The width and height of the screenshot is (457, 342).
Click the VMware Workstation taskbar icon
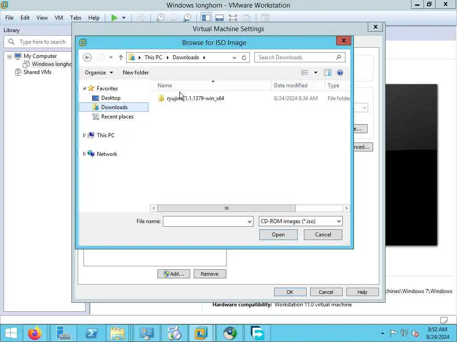click(x=201, y=333)
